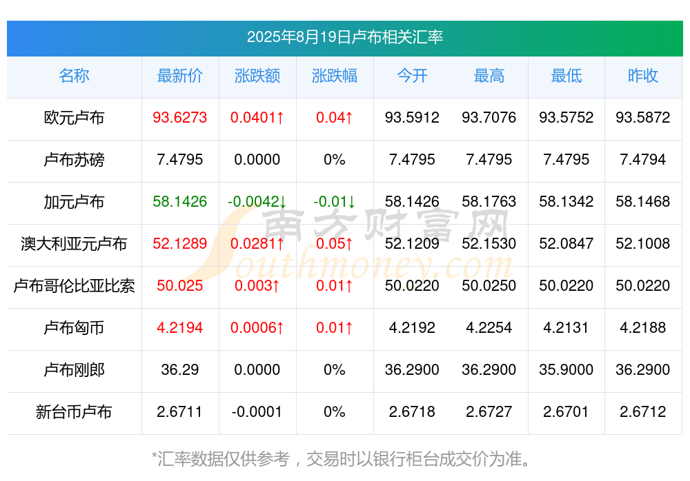Select the 卢布刚郎 row name
Viewport: 690px width, 481px height.
[74, 370]
